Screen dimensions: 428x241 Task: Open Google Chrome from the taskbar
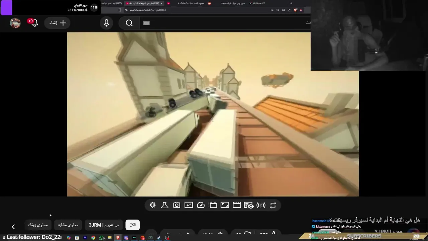[x=93, y=238]
